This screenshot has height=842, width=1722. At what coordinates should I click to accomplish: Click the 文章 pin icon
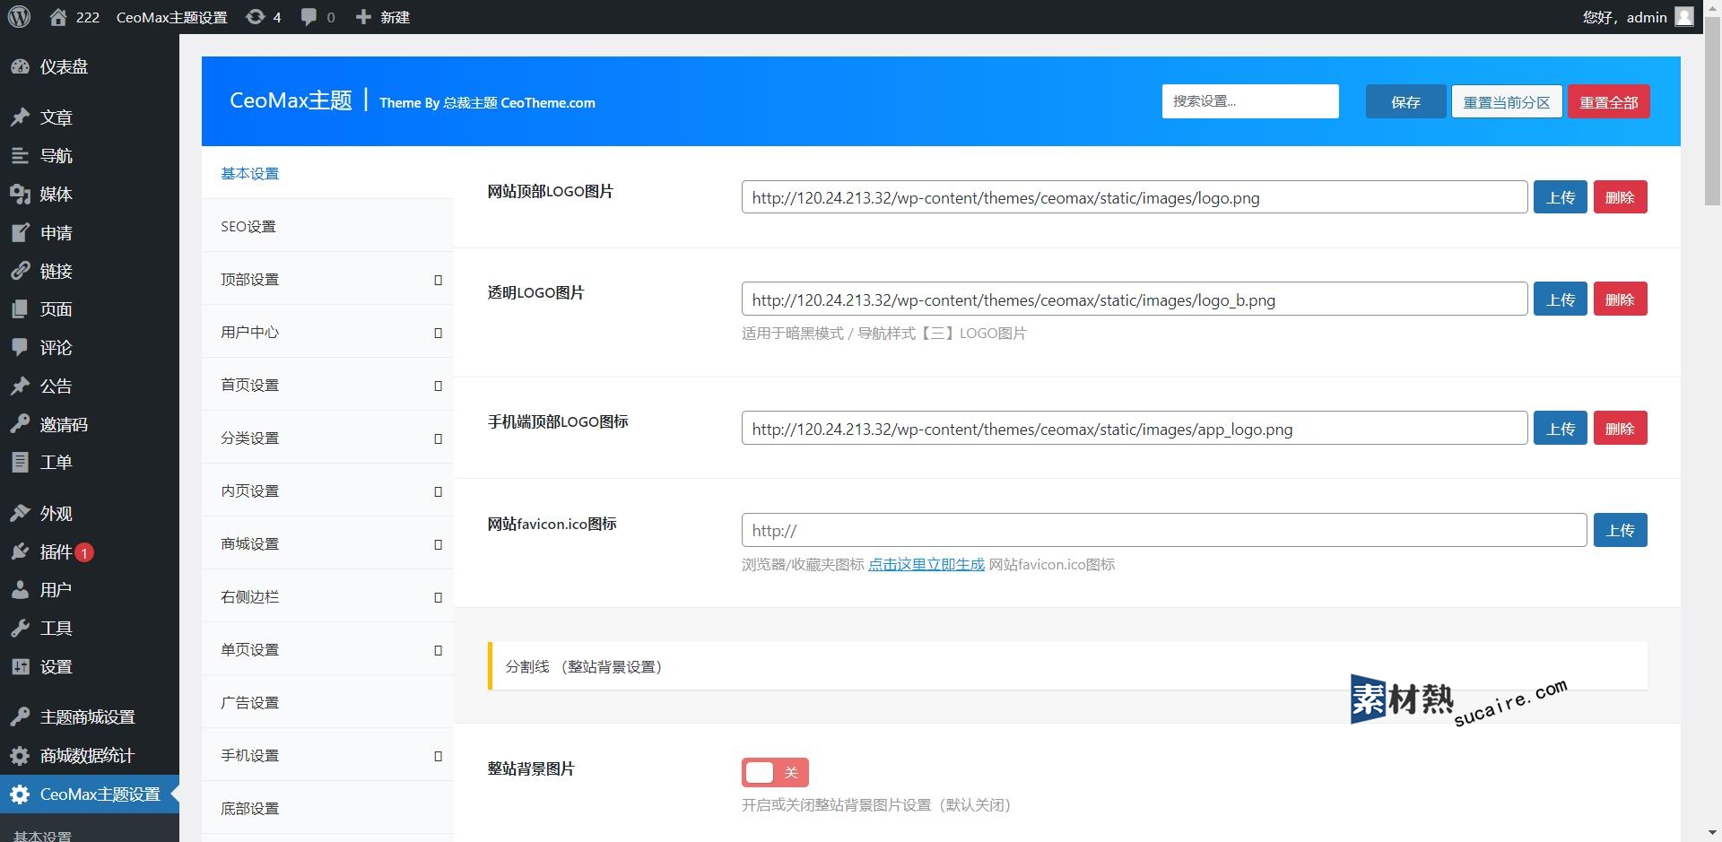tap(20, 117)
